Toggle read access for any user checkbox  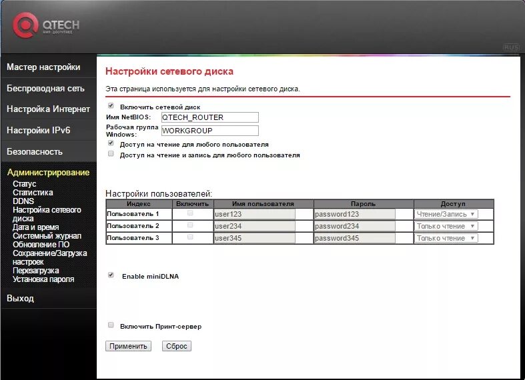coord(111,143)
